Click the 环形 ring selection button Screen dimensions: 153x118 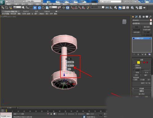(x=136, y=75)
